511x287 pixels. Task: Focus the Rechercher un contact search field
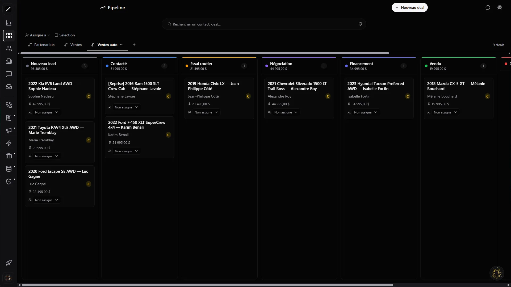pos(264,24)
